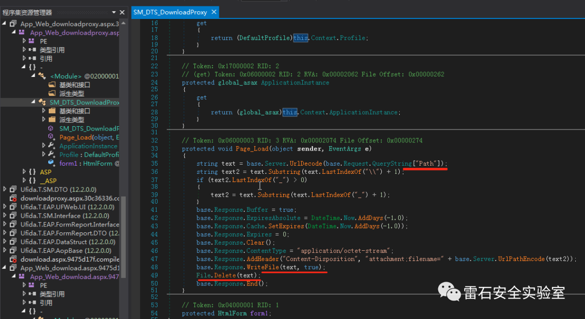Image resolution: width=585 pixels, height=319 pixels.
Task: Collapse the SM_DTS_DownloadProxy class node
Action: 33,101
